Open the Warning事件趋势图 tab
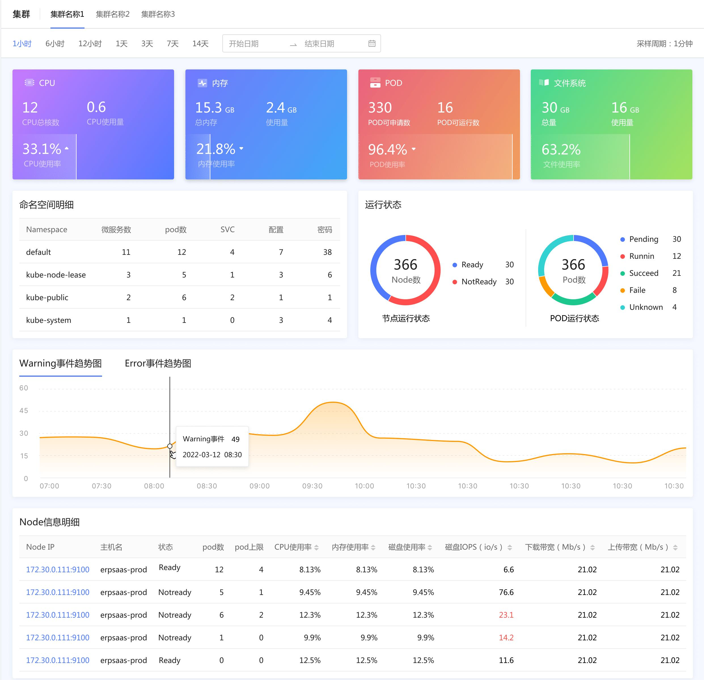704x680 pixels. click(60, 363)
